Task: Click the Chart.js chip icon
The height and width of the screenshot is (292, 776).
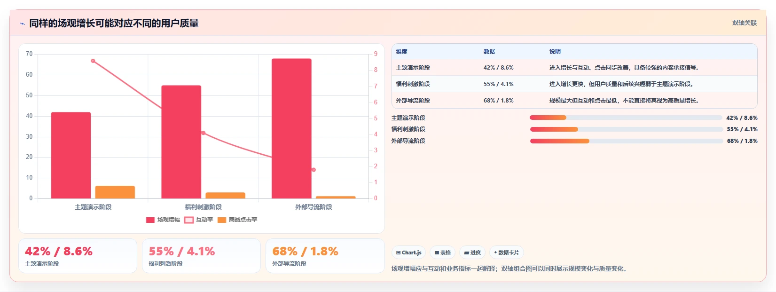Action: (398, 253)
